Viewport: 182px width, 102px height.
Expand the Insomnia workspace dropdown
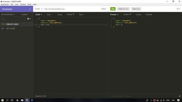[x=30, y=9]
